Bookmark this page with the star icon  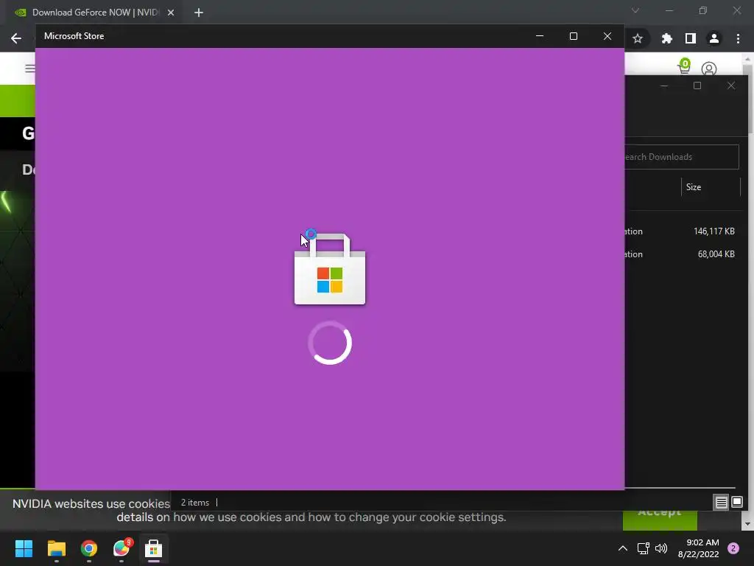[x=638, y=38]
